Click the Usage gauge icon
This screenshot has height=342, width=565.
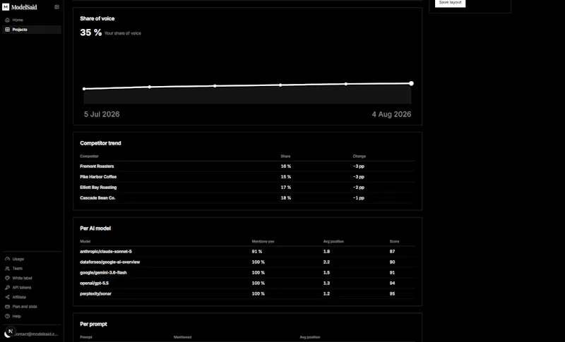7,259
